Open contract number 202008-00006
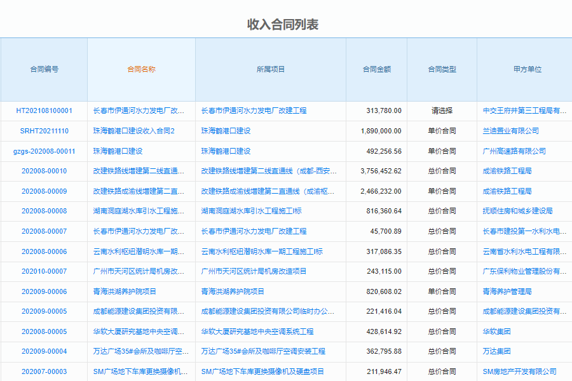This screenshot has height=381, width=572. click(x=44, y=251)
